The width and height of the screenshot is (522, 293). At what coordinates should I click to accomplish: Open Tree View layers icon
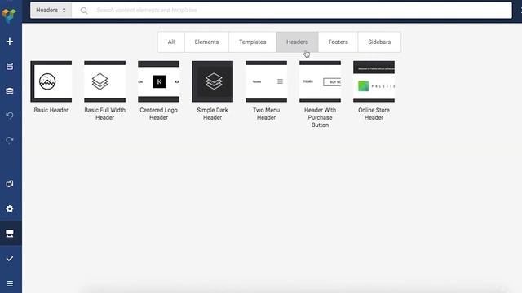pyautogui.click(x=10, y=90)
